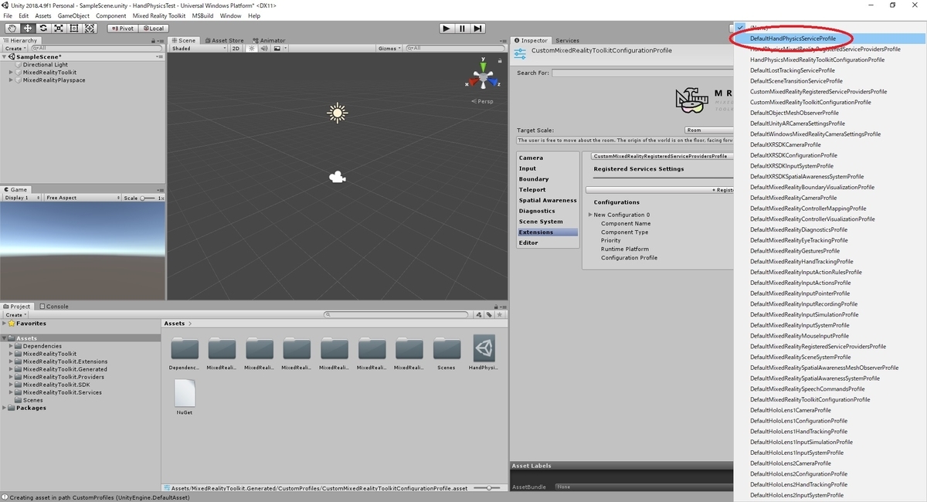Click the Step frame button
This screenshot has width=927, height=502.
pos(478,29)
